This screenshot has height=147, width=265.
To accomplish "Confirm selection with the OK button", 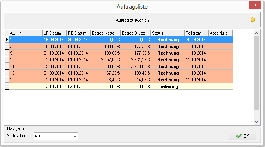I will [242, 136].
